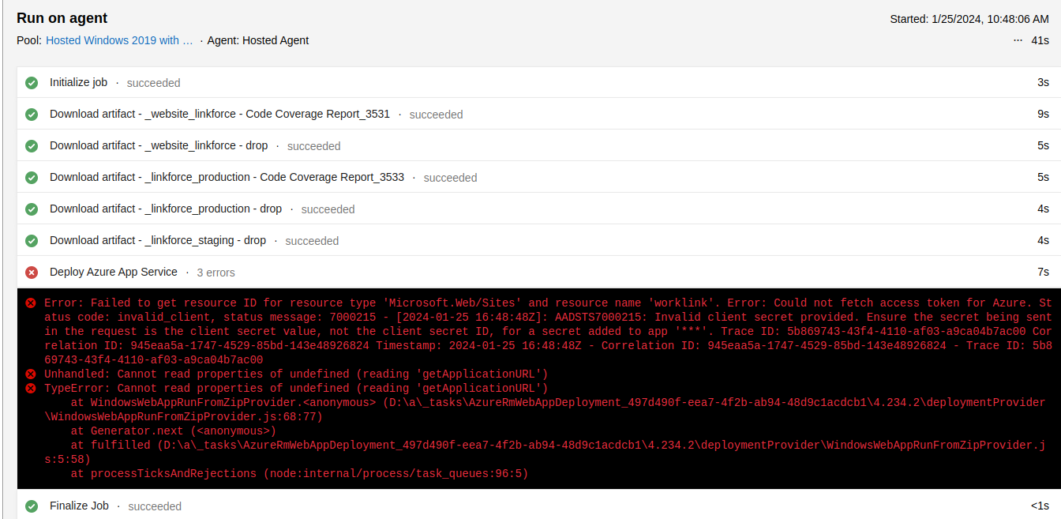The height and width of the screenshot is (519, 1061).
Task: Click the 'at Generator.next (<anonymous>)' stack line
Action: click(x=174, y=431)
